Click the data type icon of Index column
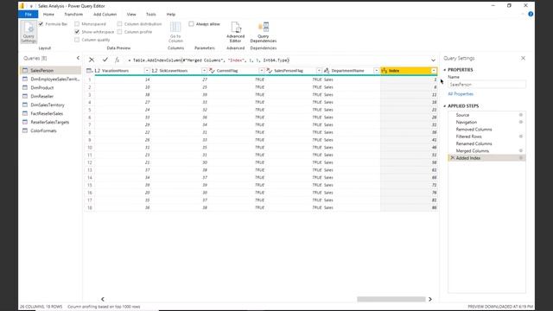Screen dimensions: 553x311 385,71
